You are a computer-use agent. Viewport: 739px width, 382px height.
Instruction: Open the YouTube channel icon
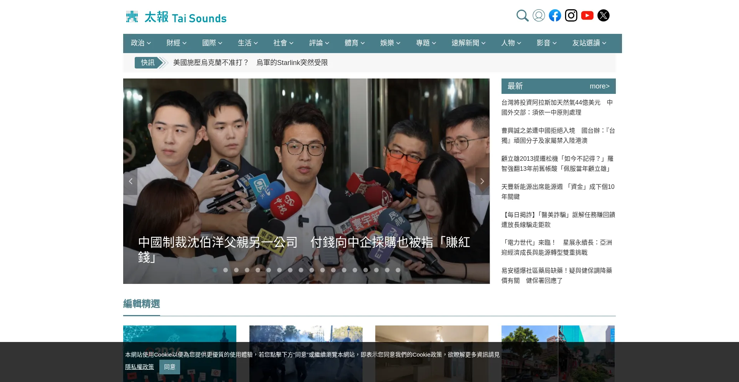coord(587,15)
